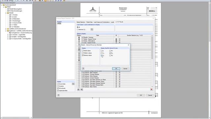Toggle display of 4.0 Results - Summary

coord(79,37)
